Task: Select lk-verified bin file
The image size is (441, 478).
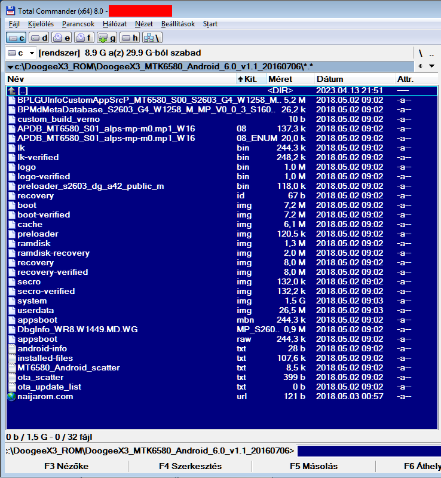Action: pyautogui.click(x=222, y=157)
